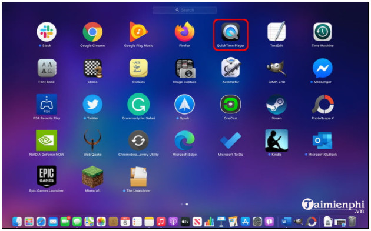Image resolution: width=371 pixels, height=231 pixels.
Task: Open Twitter app
Action: click(x=92, y=104)
